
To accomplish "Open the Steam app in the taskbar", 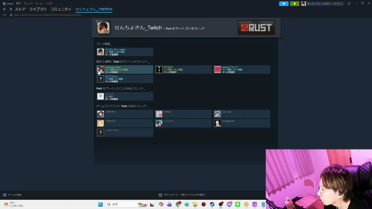I will click(x=212, y=204).
